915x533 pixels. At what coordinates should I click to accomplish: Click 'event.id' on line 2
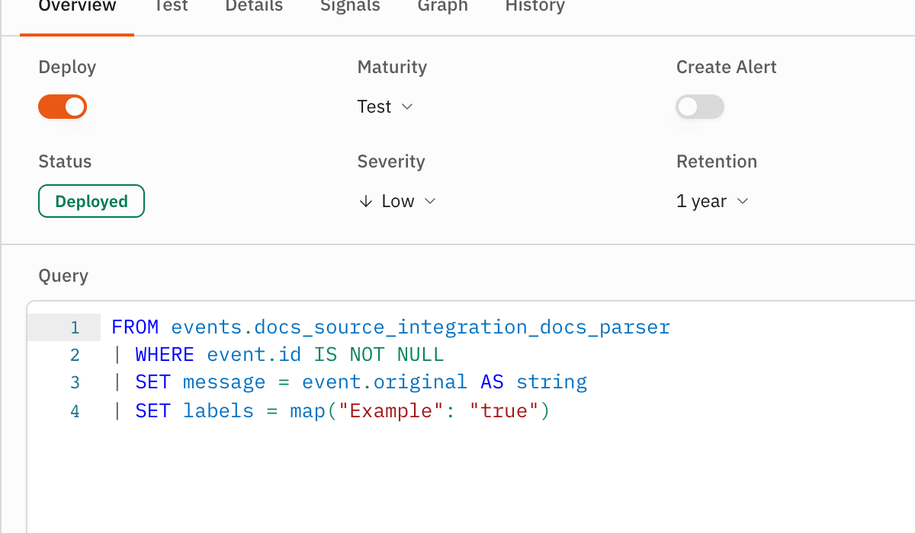click(255, 355)
